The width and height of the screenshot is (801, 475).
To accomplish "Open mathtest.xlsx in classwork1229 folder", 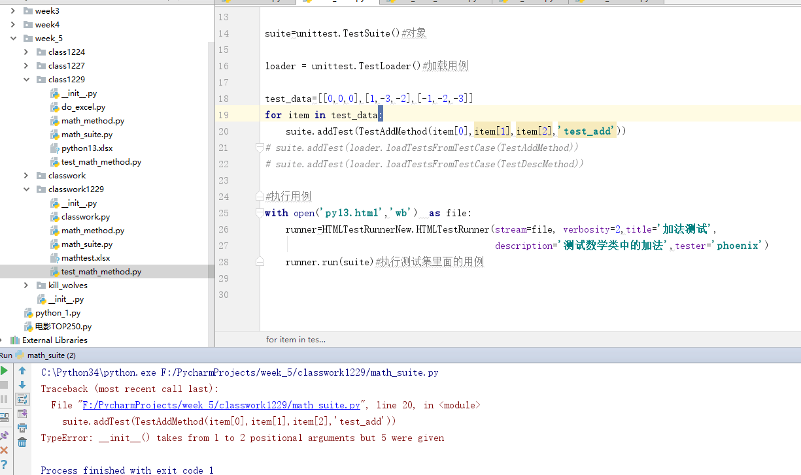I will pos(86,258).
